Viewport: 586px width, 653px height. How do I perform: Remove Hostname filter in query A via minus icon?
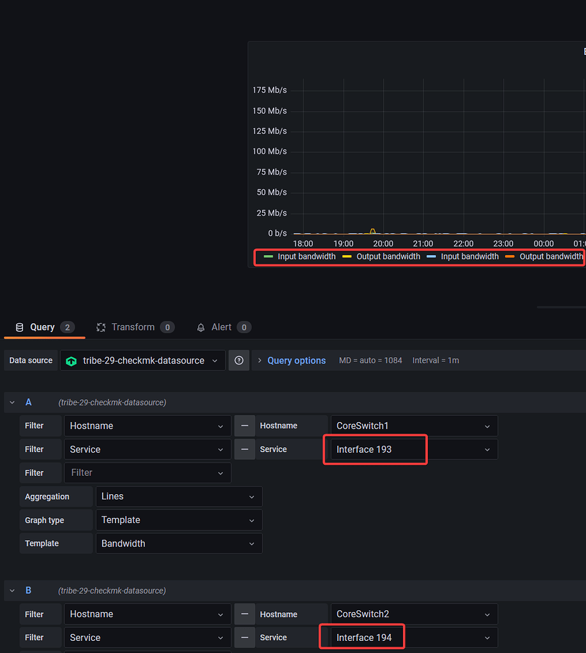coord(245,425)
